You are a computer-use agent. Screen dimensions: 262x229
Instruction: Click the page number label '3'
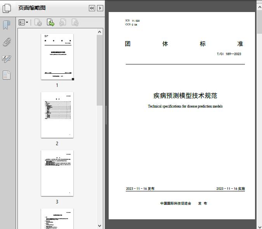pyautogui.click(x=57, y=202)
